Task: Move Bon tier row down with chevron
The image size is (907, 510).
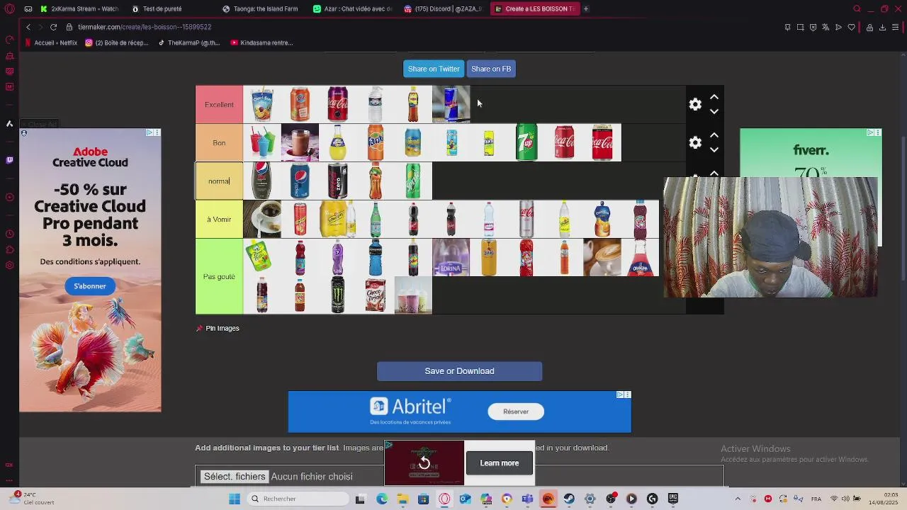Action: [x=714, y=150]
